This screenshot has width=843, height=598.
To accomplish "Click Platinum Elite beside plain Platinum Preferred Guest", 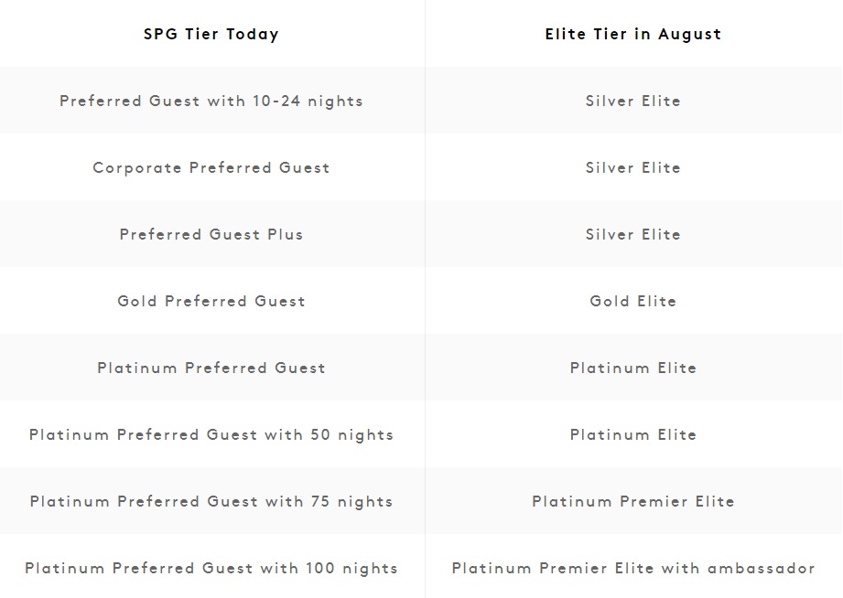I will pos(633,368).
